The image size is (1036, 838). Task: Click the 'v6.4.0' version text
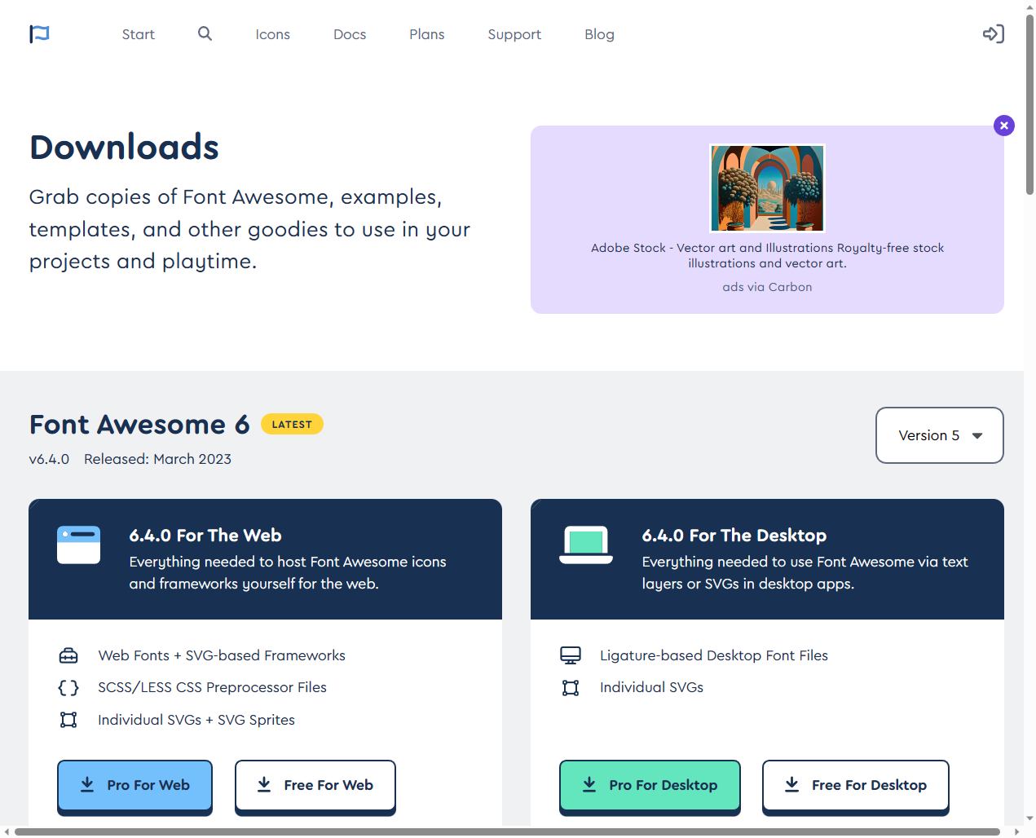49,459
